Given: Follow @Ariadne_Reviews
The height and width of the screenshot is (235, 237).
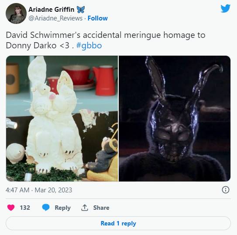Looking at the screenshot, I should coord(98,18).
